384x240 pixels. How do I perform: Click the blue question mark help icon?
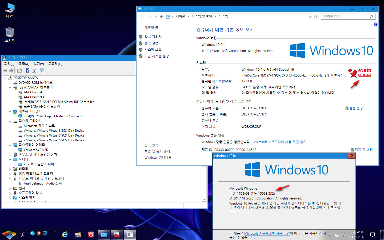pyautogui.click(x=27, y=71)
